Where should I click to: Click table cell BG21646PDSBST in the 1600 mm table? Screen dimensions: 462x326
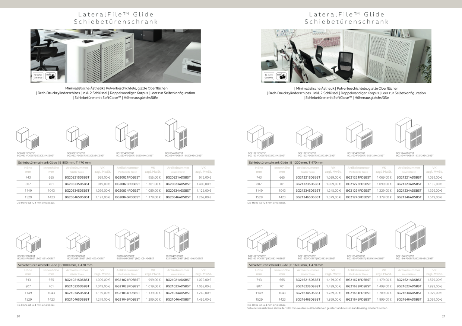(358, 299)
